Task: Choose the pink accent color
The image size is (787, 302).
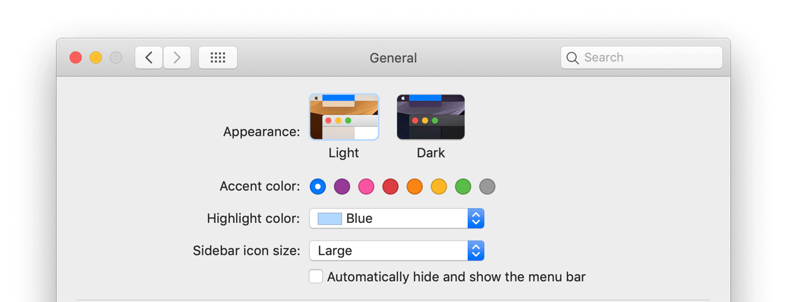Action: pyautogui.click(x=366, y=187)
